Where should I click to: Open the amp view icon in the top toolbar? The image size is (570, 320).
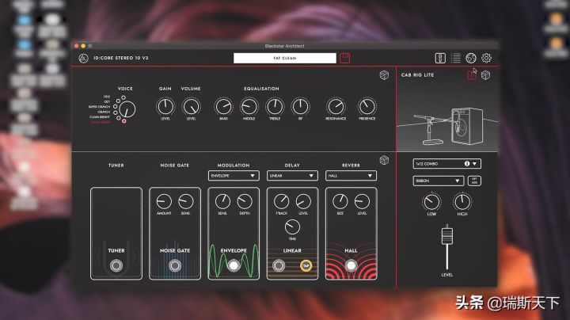pyautogui.click(x=440, y=58)
